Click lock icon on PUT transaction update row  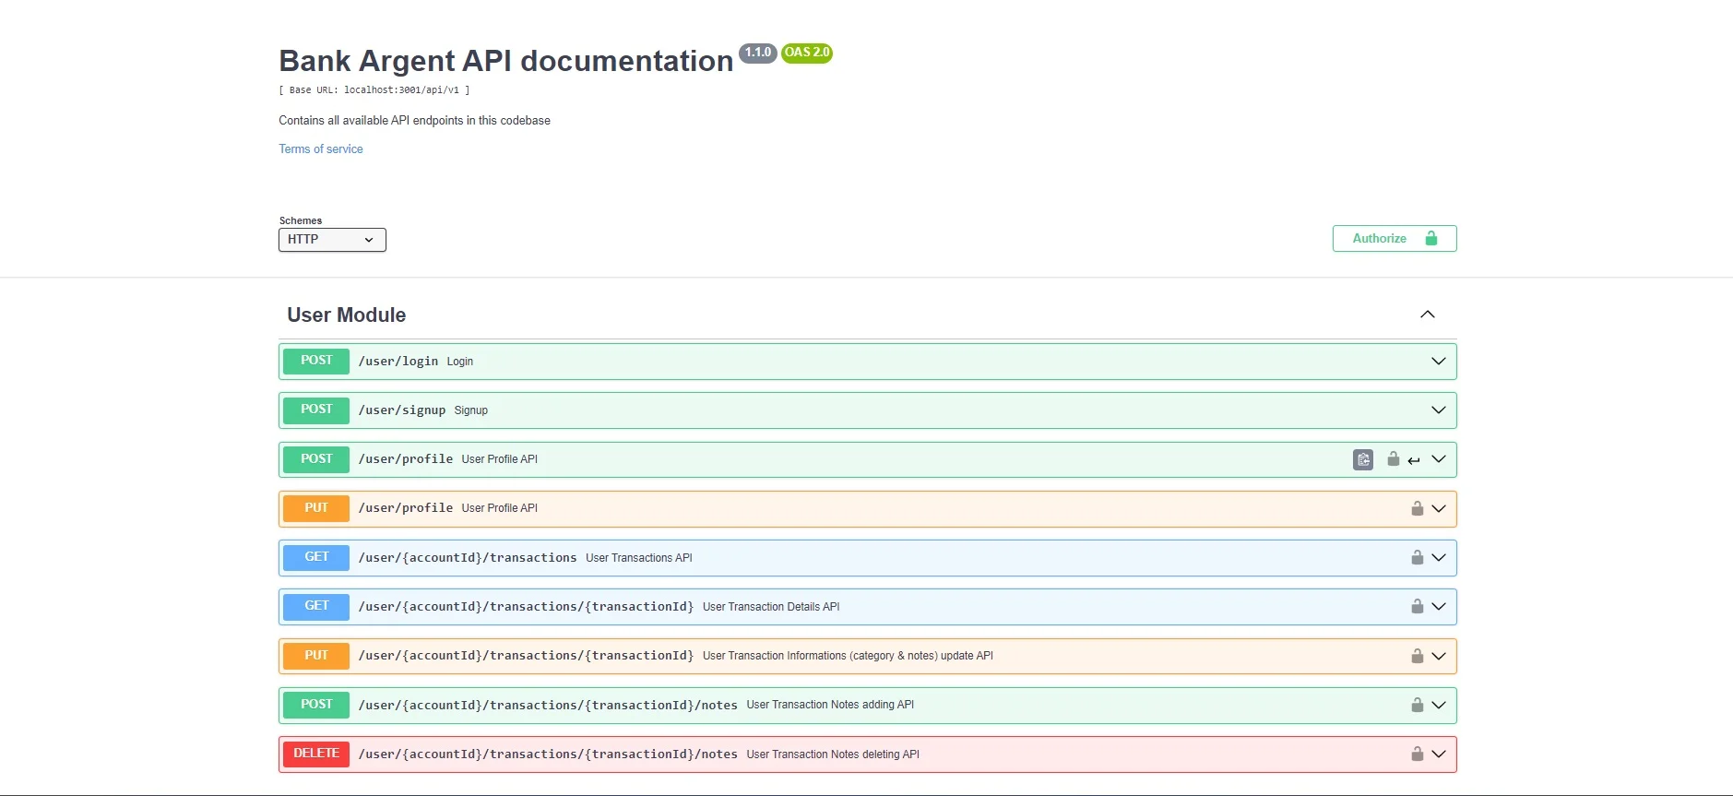click(1418, 656)
